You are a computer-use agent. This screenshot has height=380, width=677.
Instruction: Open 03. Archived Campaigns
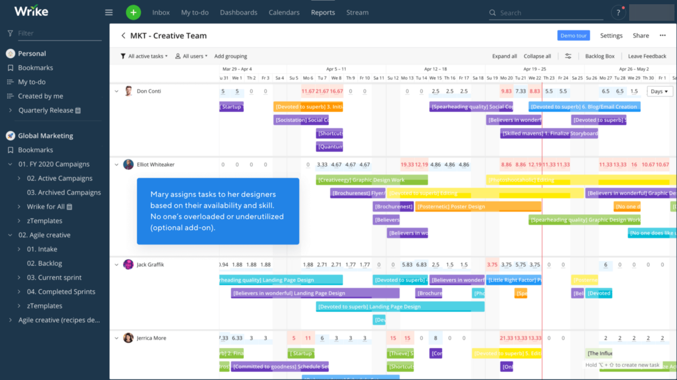click(x=64, y=192)
